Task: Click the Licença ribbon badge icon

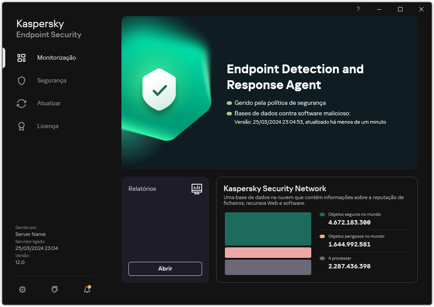Action: (21, 126)
